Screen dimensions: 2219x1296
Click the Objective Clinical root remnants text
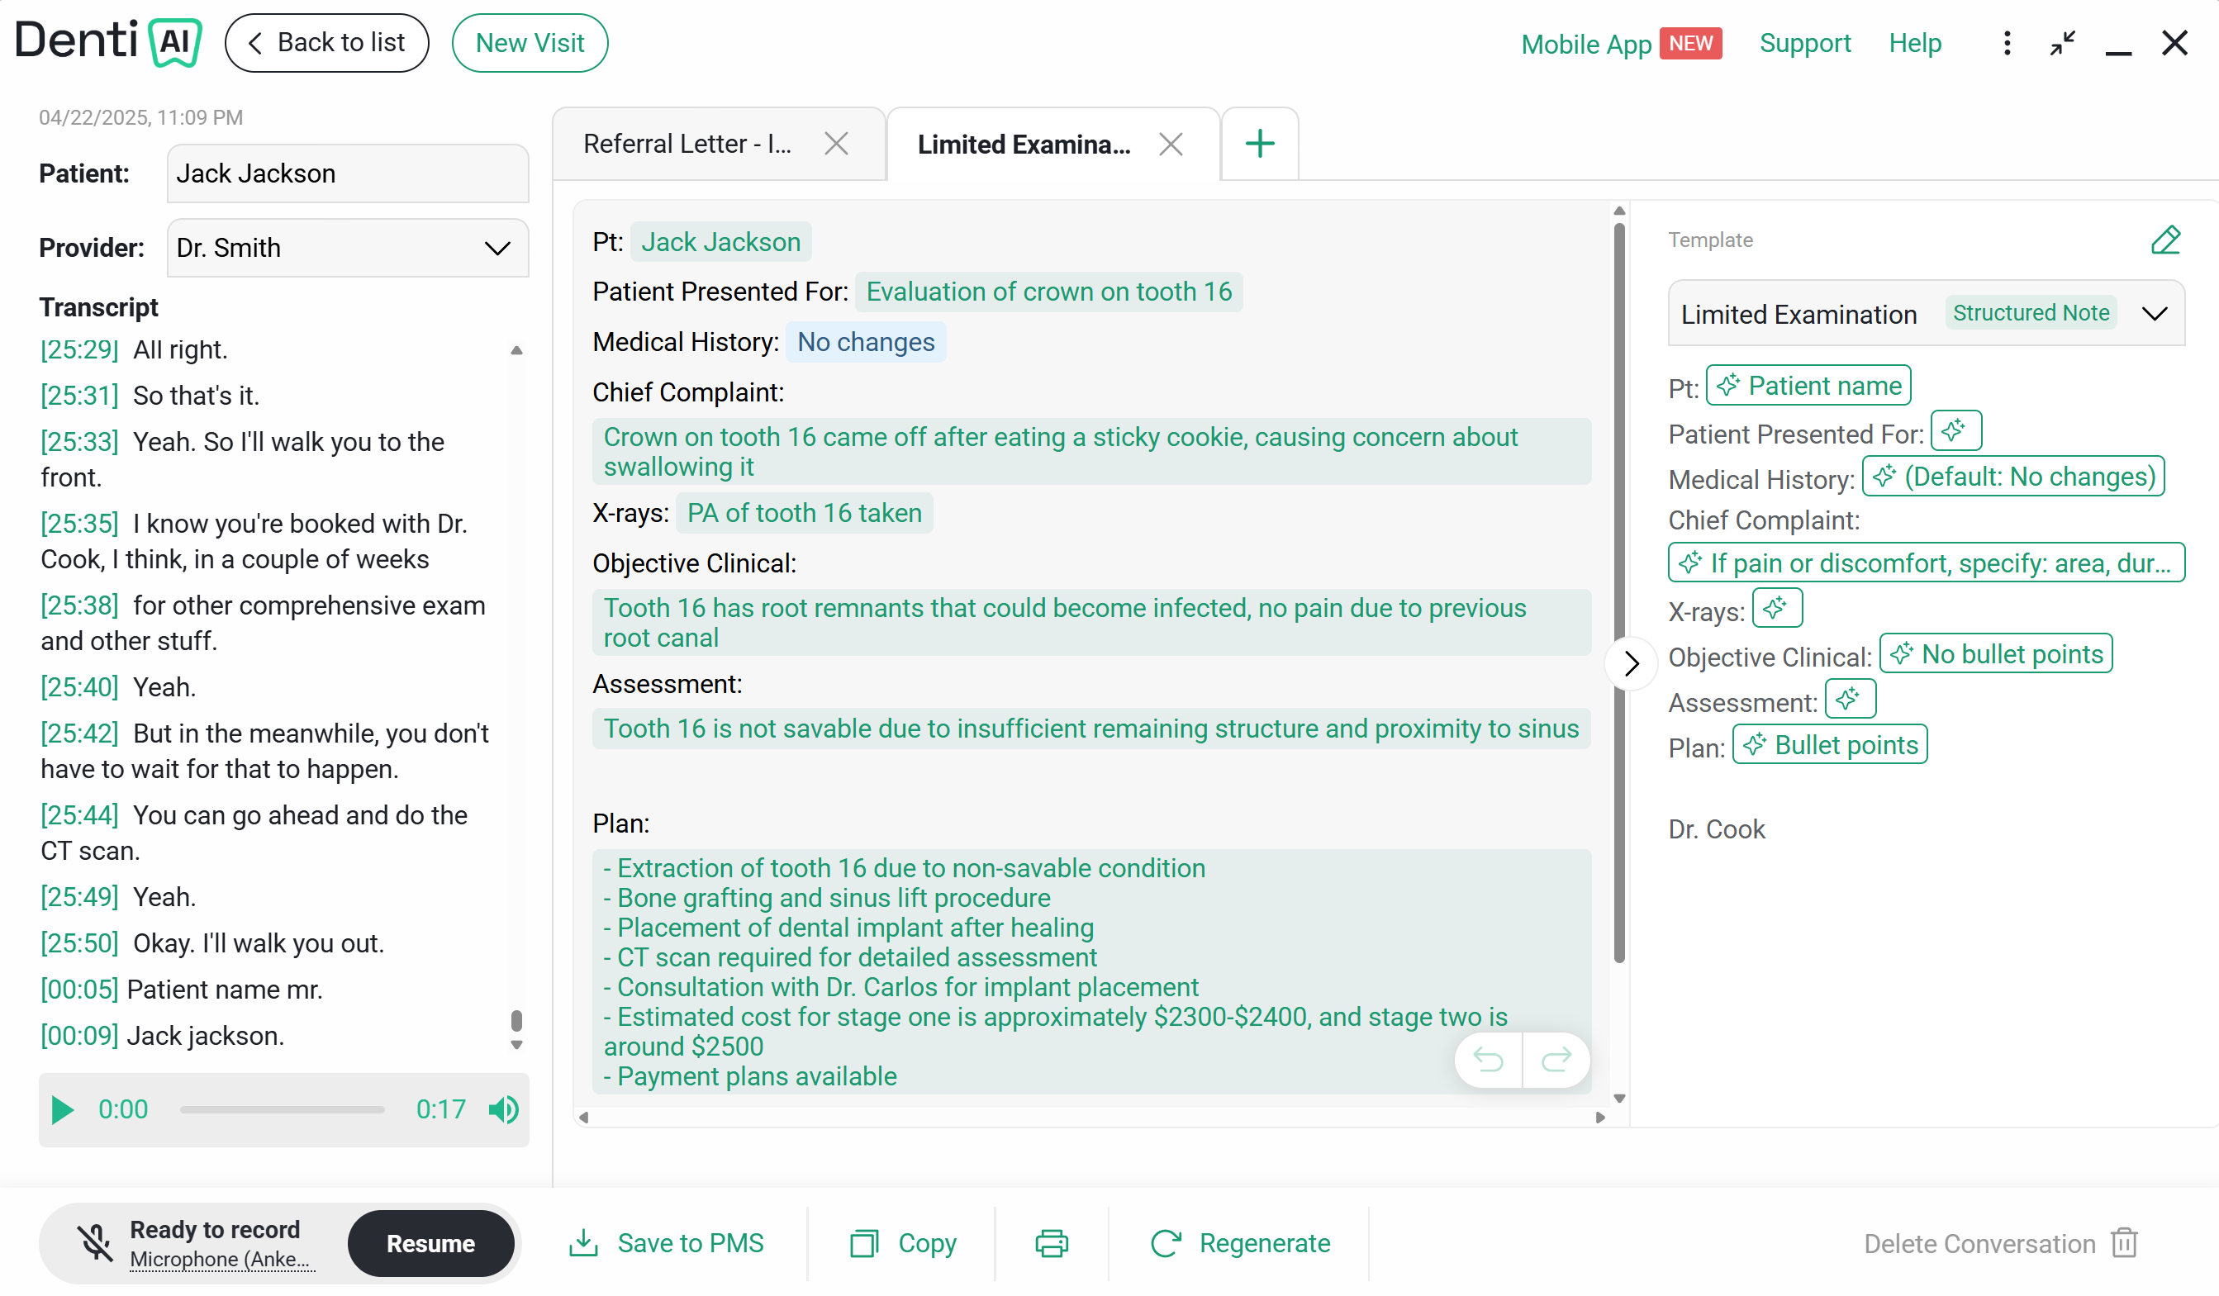point(1091,623)
